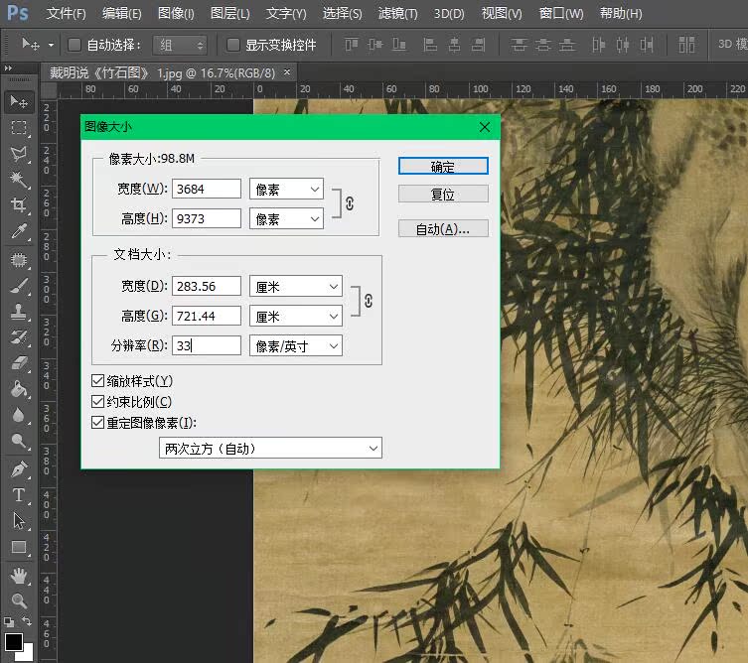Open the 两次立方（自动）resample method dropdown
The height and width of the screenshot is (663, 748).
(270, 448)
